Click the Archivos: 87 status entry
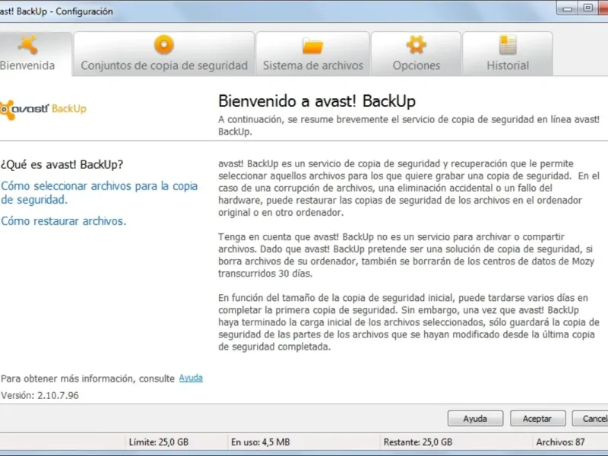 click(x=560, y=442)
